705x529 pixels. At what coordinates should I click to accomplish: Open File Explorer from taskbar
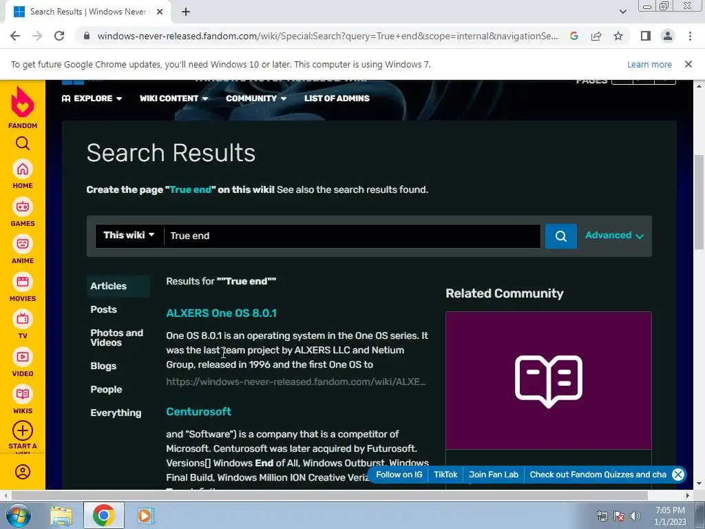pos(61,515)
